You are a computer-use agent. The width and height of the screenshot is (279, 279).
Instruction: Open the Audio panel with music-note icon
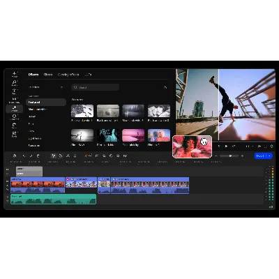tap(14, 83)
